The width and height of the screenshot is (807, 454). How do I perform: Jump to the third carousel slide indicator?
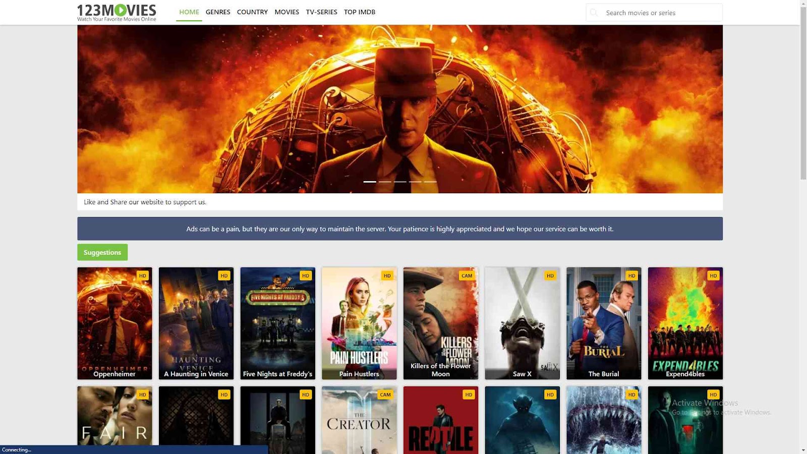(400, 182)
